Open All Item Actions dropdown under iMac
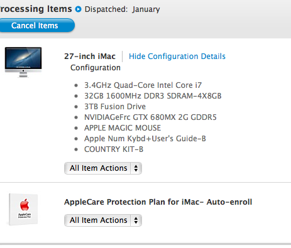This screenshot has height=248, width=291. (x=103, y=168)
